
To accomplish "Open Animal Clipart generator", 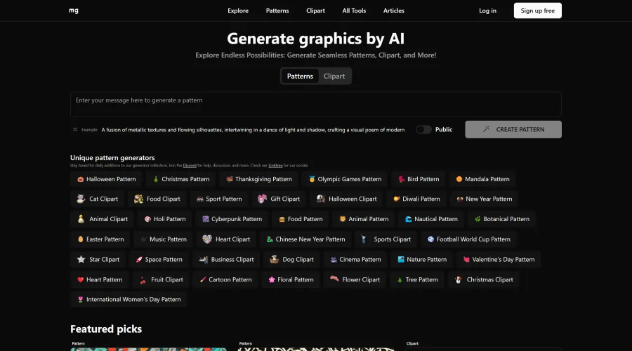I will 102,219.
